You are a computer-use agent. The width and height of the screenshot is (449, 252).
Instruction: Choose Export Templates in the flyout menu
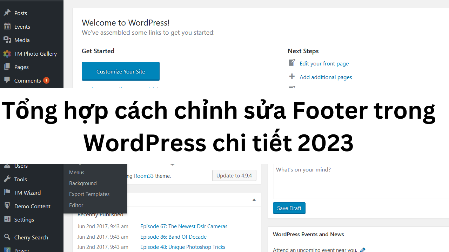89,194
